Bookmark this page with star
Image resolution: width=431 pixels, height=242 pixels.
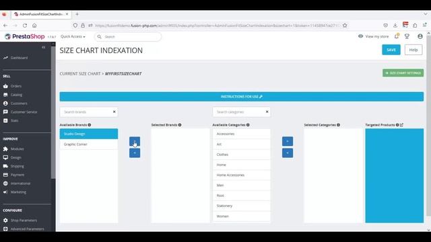click(345, 26)
